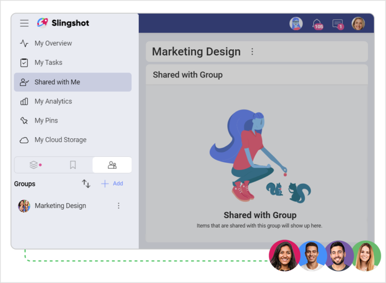The image size is (386, 283).
Task: Click the Marketing Design page title
Action: [196, 51]
